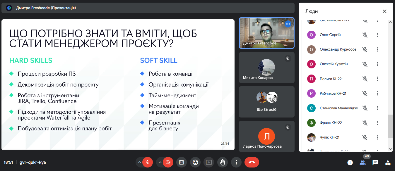Image resolution: width=395 pixels, height=171 pixels.
Task: Toggle the camera off button
Action: point(168,162)
